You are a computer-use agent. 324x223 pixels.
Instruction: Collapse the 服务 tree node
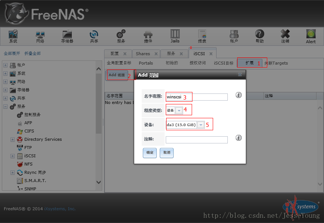coord(5,107)
